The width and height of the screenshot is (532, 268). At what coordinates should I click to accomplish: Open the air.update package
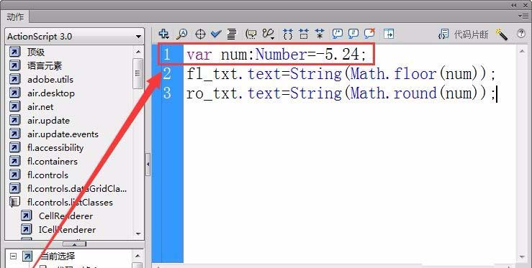(x=48, y=121)
